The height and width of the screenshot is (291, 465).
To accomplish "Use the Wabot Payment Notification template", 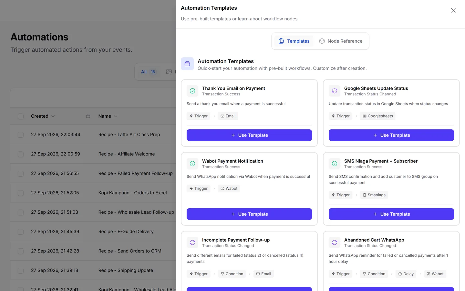I will click(249, 214).
